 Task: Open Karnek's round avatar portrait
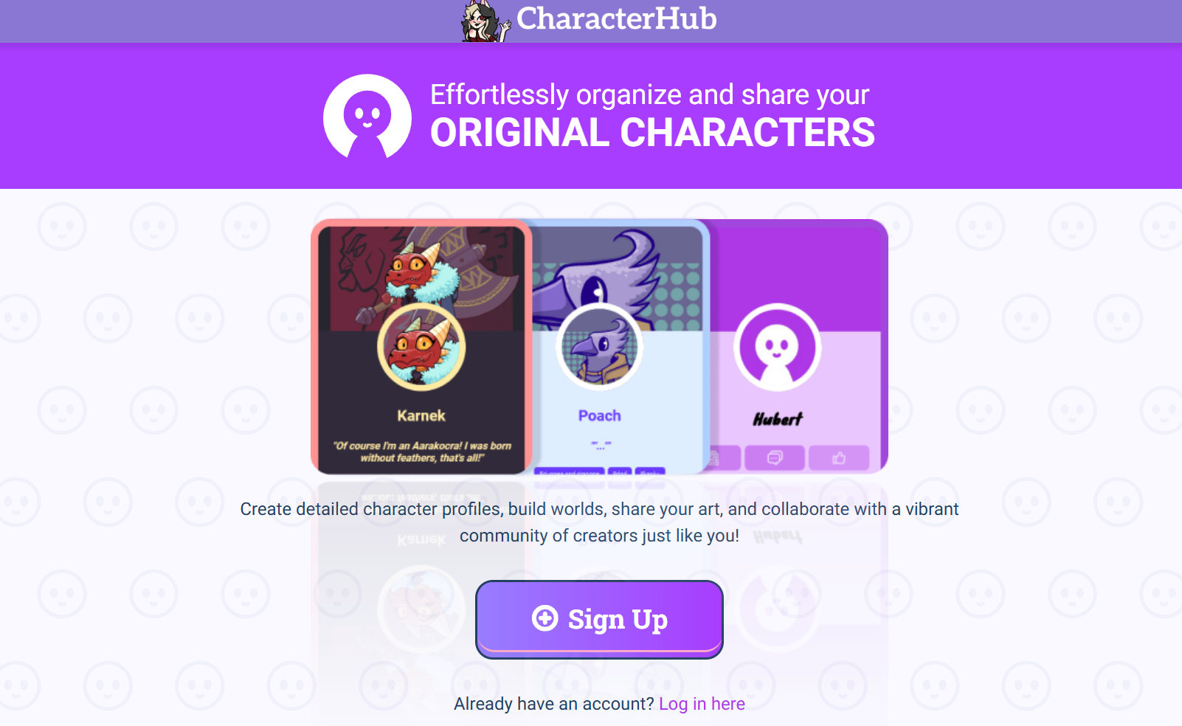tap(421, 346)
